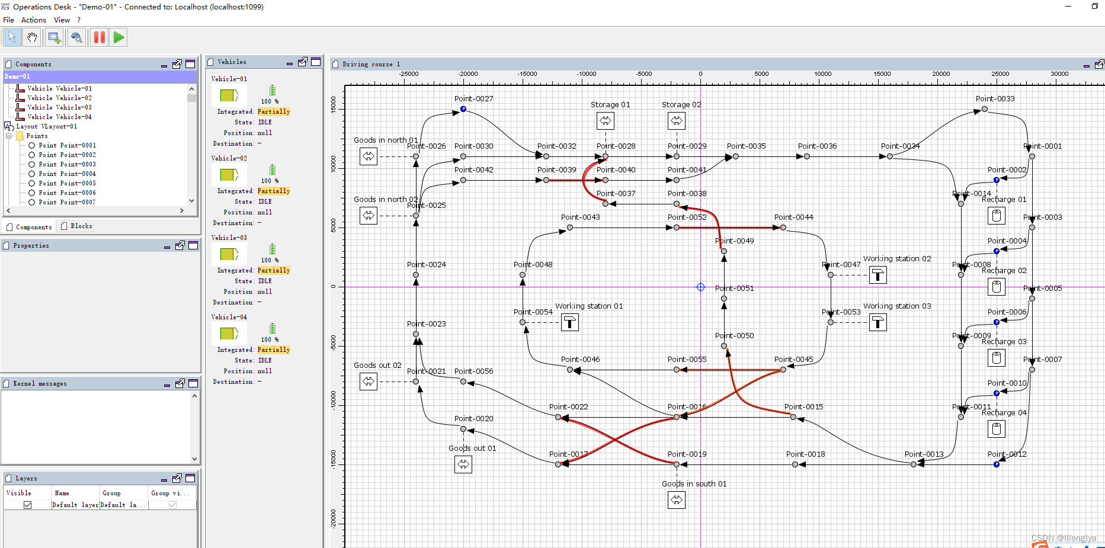The image size is (1105, 548).
Task: Switch to the Blocks tab
Action: 76,226
